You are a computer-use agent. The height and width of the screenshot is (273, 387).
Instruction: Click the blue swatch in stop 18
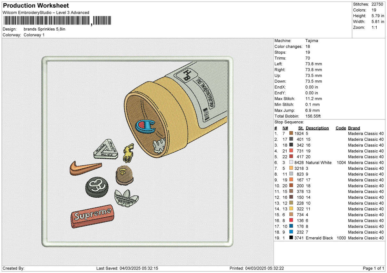coord(291,232)
